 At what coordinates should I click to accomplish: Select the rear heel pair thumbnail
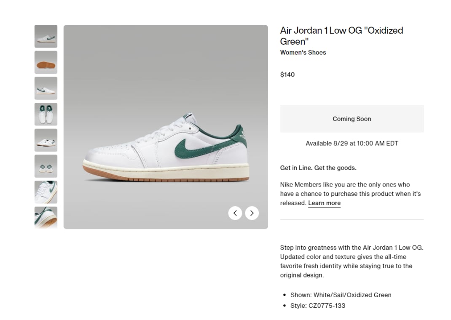click(x=46, y=166)
